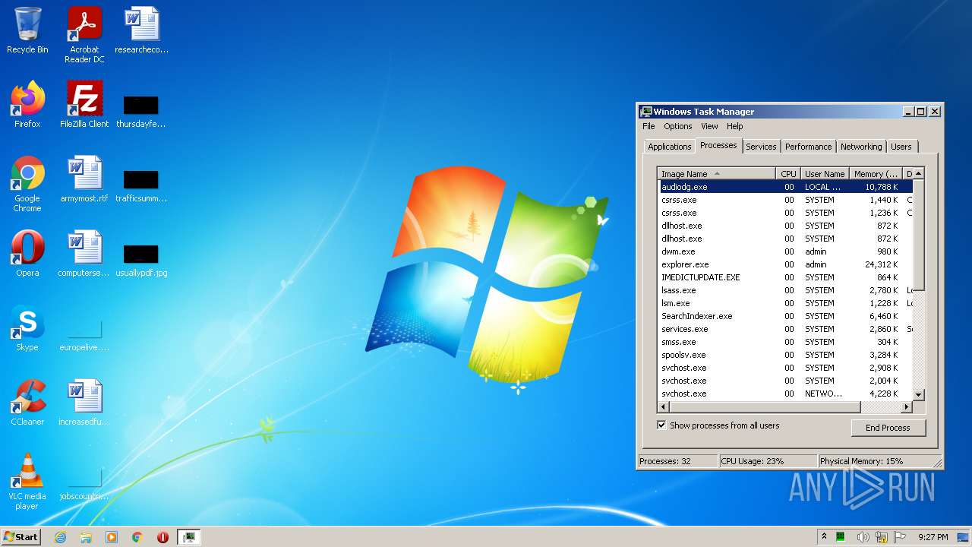The image size is (972, 547).
Task: Sort by Image Name column header
Action: 717,174
